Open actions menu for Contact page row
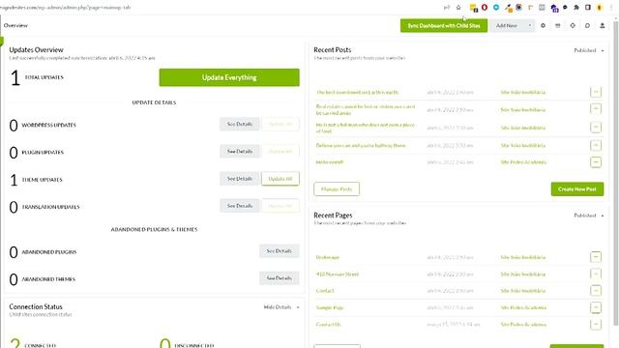The width and height of the screenshot is (619, 348). tap(596, 291)
